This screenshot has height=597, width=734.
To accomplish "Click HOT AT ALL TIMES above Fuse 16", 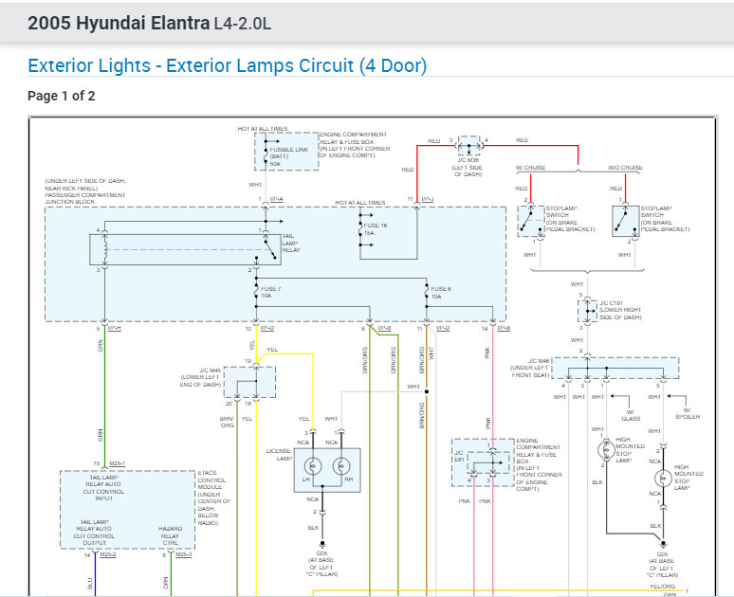I will point(360,202).
